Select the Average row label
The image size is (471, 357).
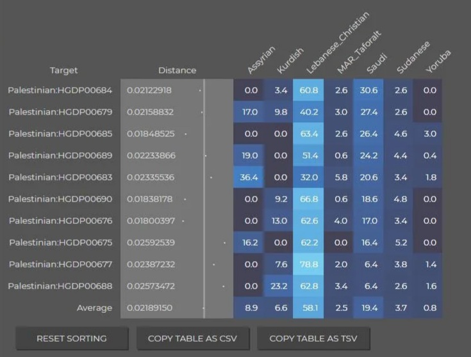pos(94,308)
